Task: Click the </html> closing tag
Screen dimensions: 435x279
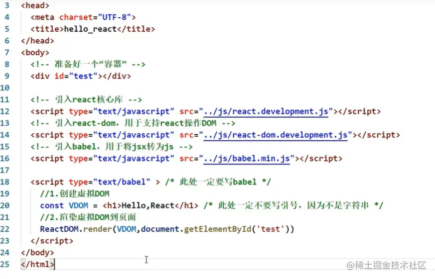Action: point(37,265)
